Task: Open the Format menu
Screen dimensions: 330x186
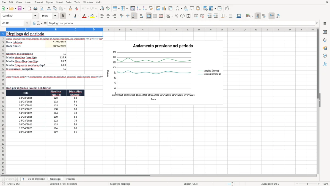Action: tap(38, 2)
